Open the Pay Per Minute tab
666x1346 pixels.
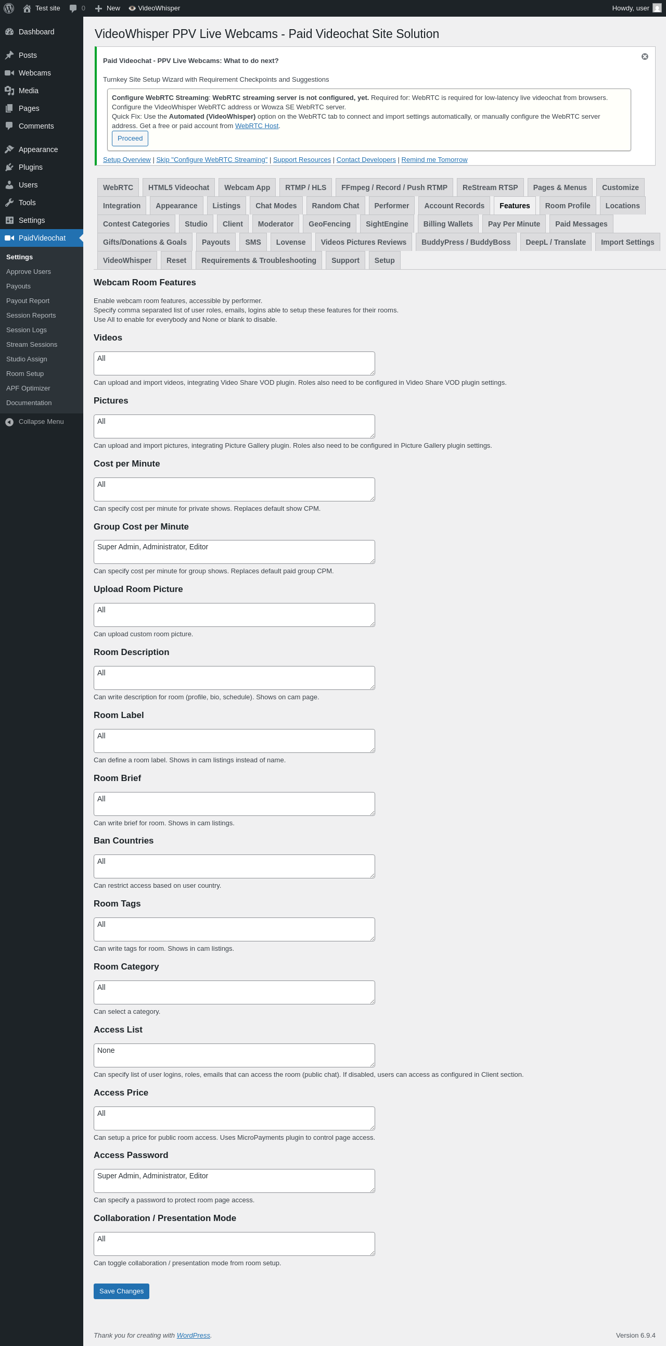coord(514,224)
